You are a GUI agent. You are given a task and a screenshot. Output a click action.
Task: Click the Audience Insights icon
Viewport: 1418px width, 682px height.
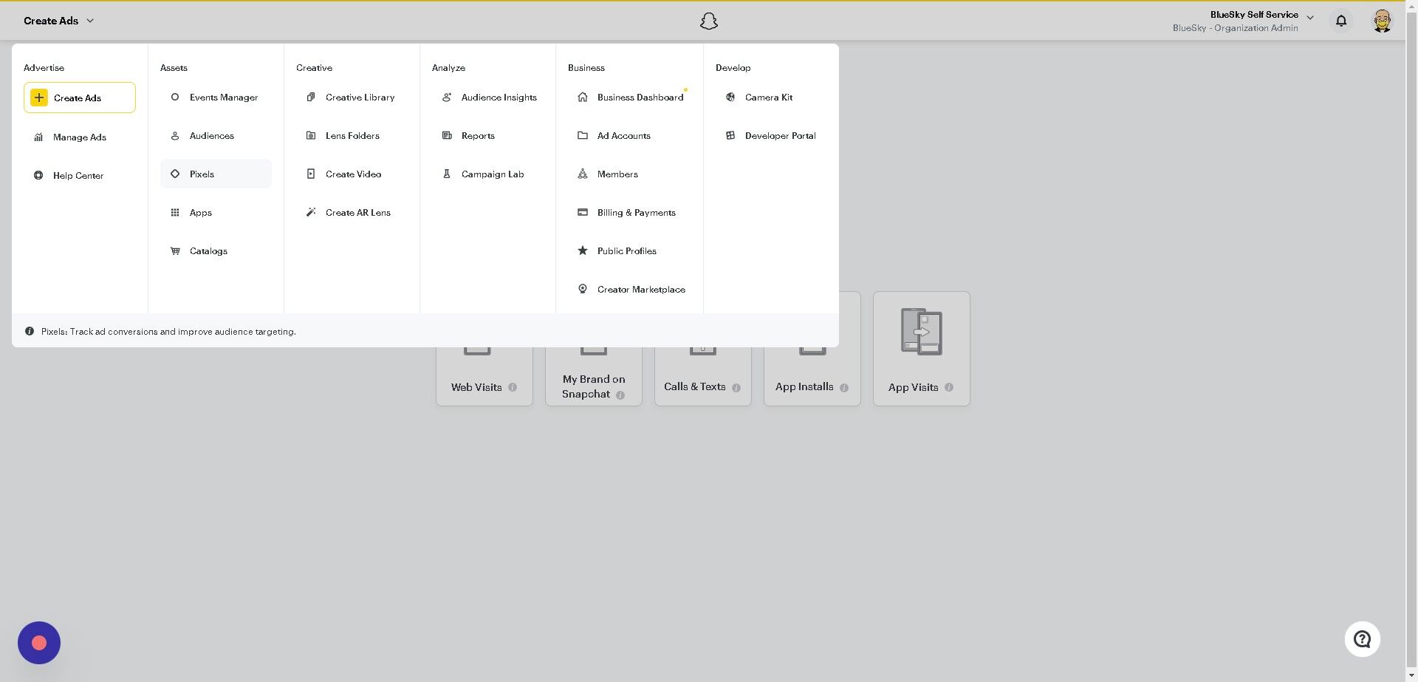(x=447, y=98)
